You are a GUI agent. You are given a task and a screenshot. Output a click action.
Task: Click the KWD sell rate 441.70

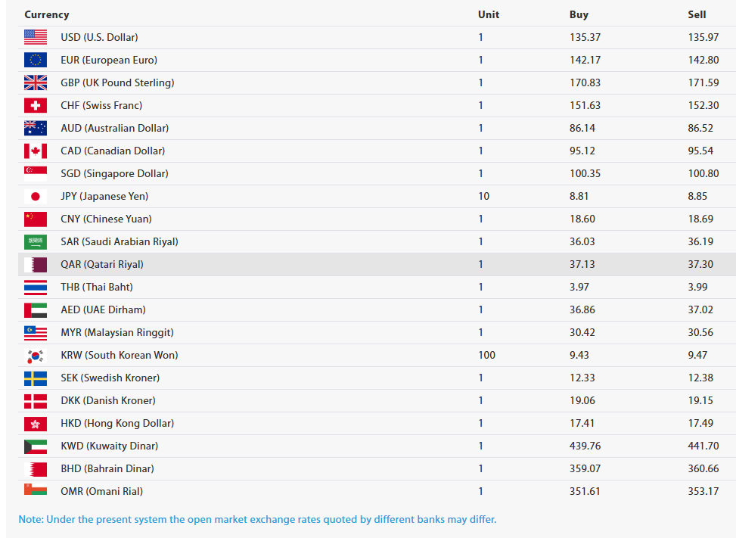tap(703, 446)
